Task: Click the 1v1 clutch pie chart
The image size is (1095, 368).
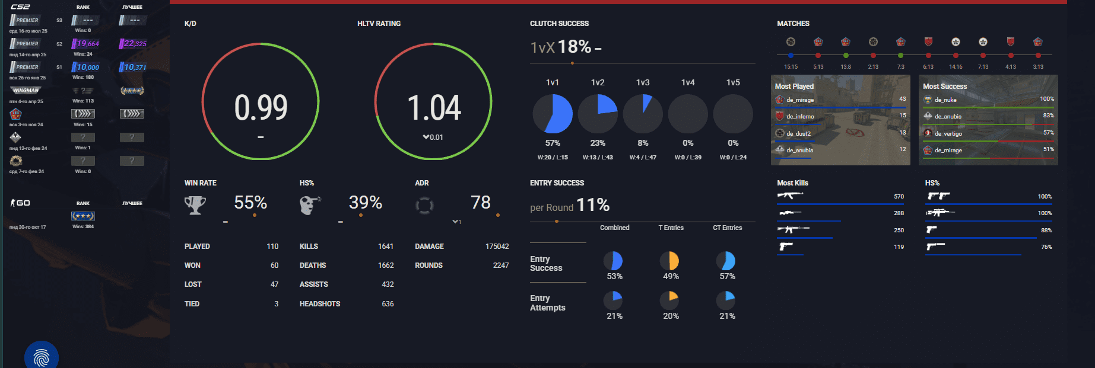Action: (x=553, y=114)
